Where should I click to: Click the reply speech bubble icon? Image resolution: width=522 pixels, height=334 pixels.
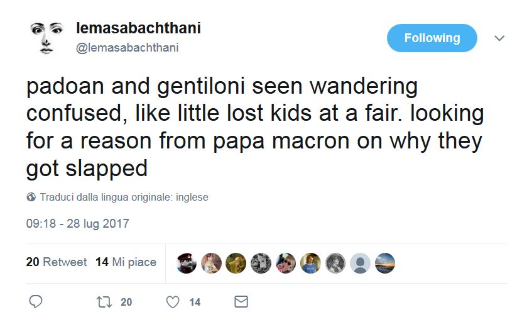click(36, 302)
